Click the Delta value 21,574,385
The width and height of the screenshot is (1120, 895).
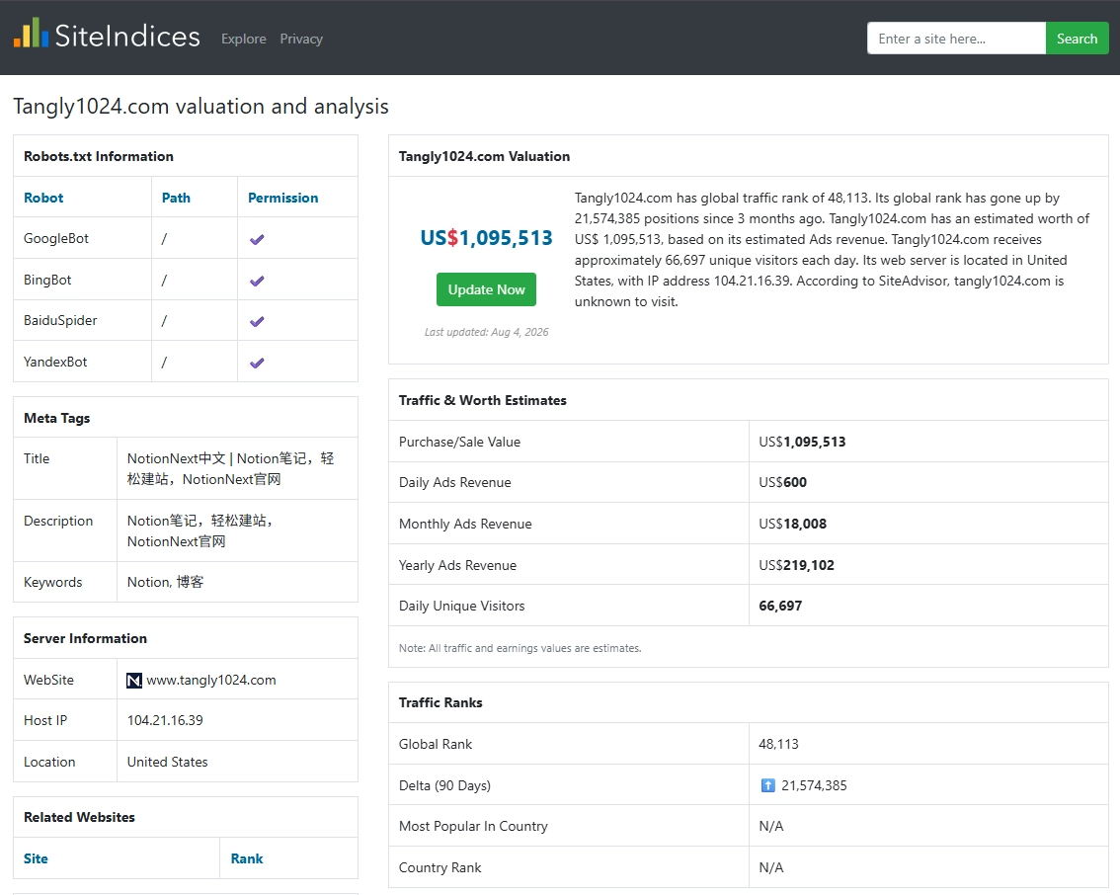[814, 785]
